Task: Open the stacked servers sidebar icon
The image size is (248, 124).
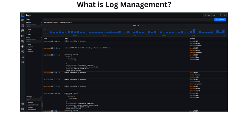Action: click(x=23, y=31)
